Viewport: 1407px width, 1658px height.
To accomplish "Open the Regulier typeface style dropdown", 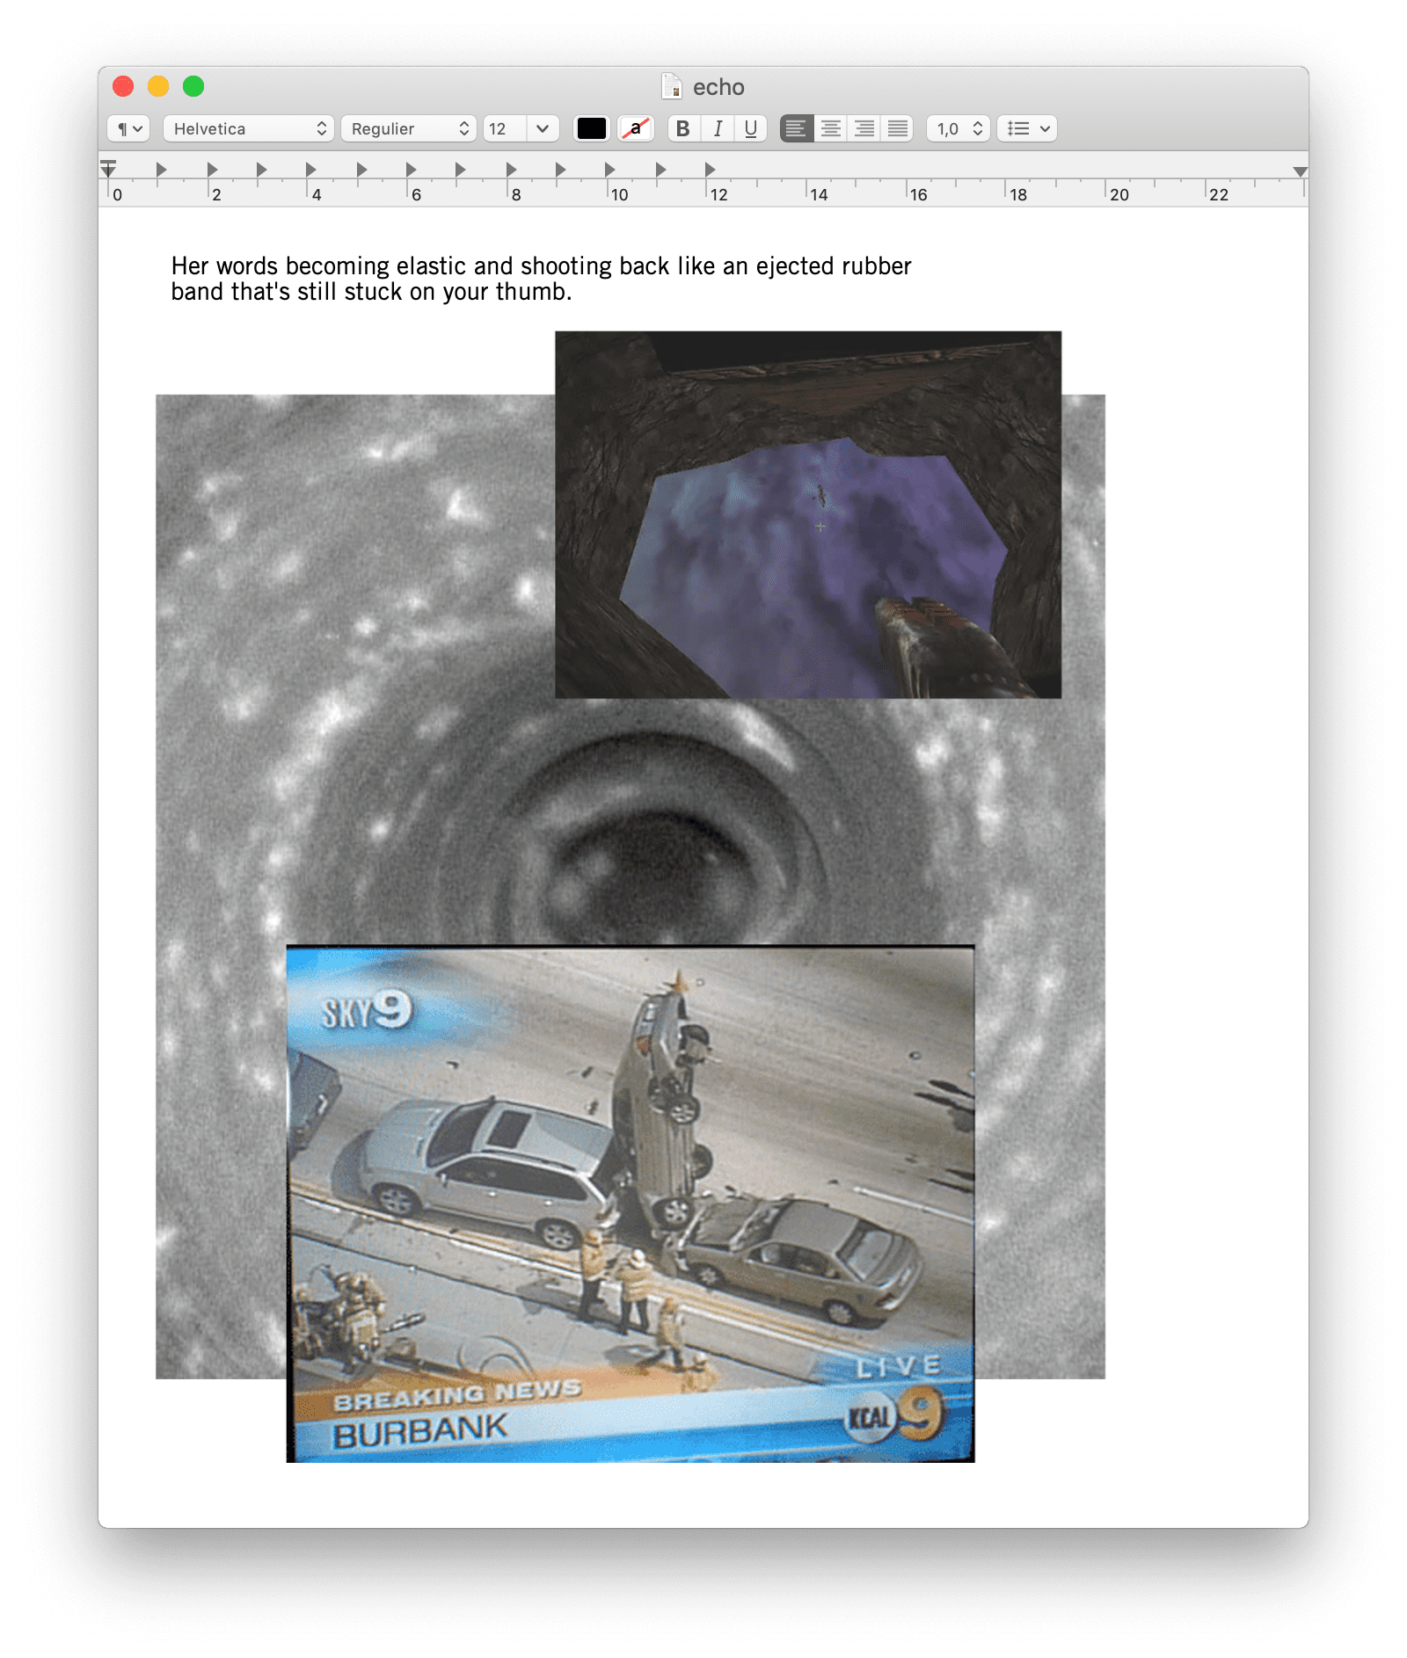I will click(x=408, y=128).
